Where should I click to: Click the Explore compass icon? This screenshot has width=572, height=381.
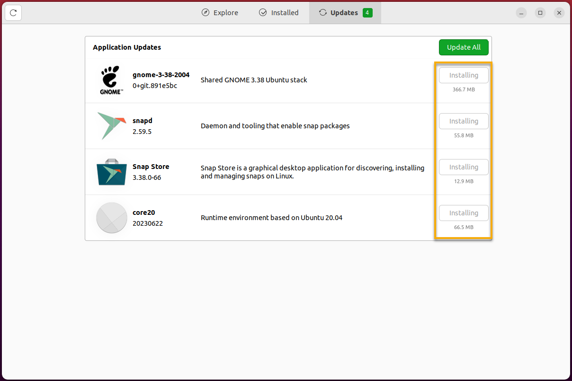click(205, 13)
